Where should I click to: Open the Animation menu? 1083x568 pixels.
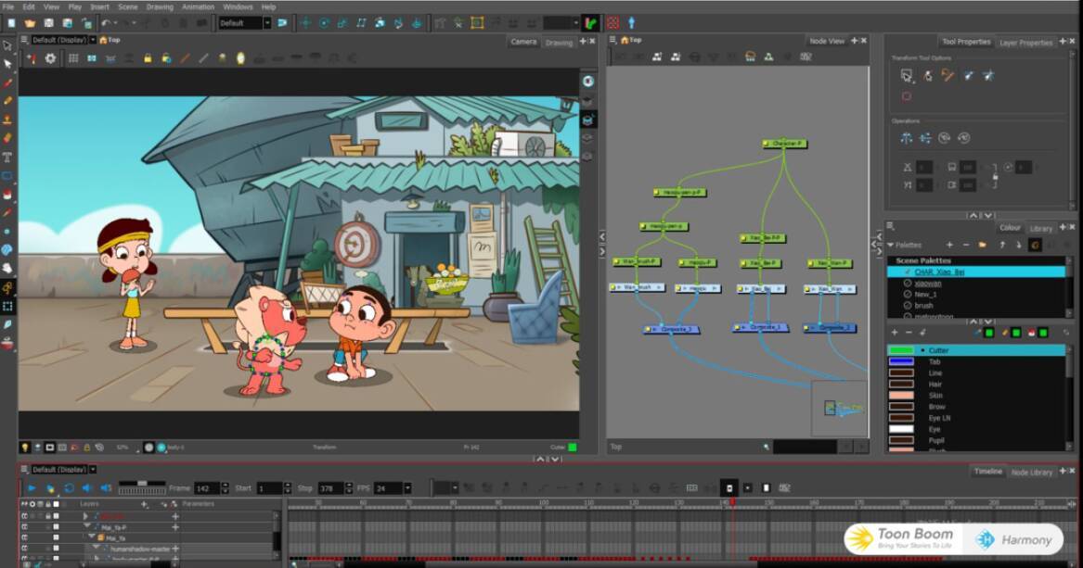point(198,6)
